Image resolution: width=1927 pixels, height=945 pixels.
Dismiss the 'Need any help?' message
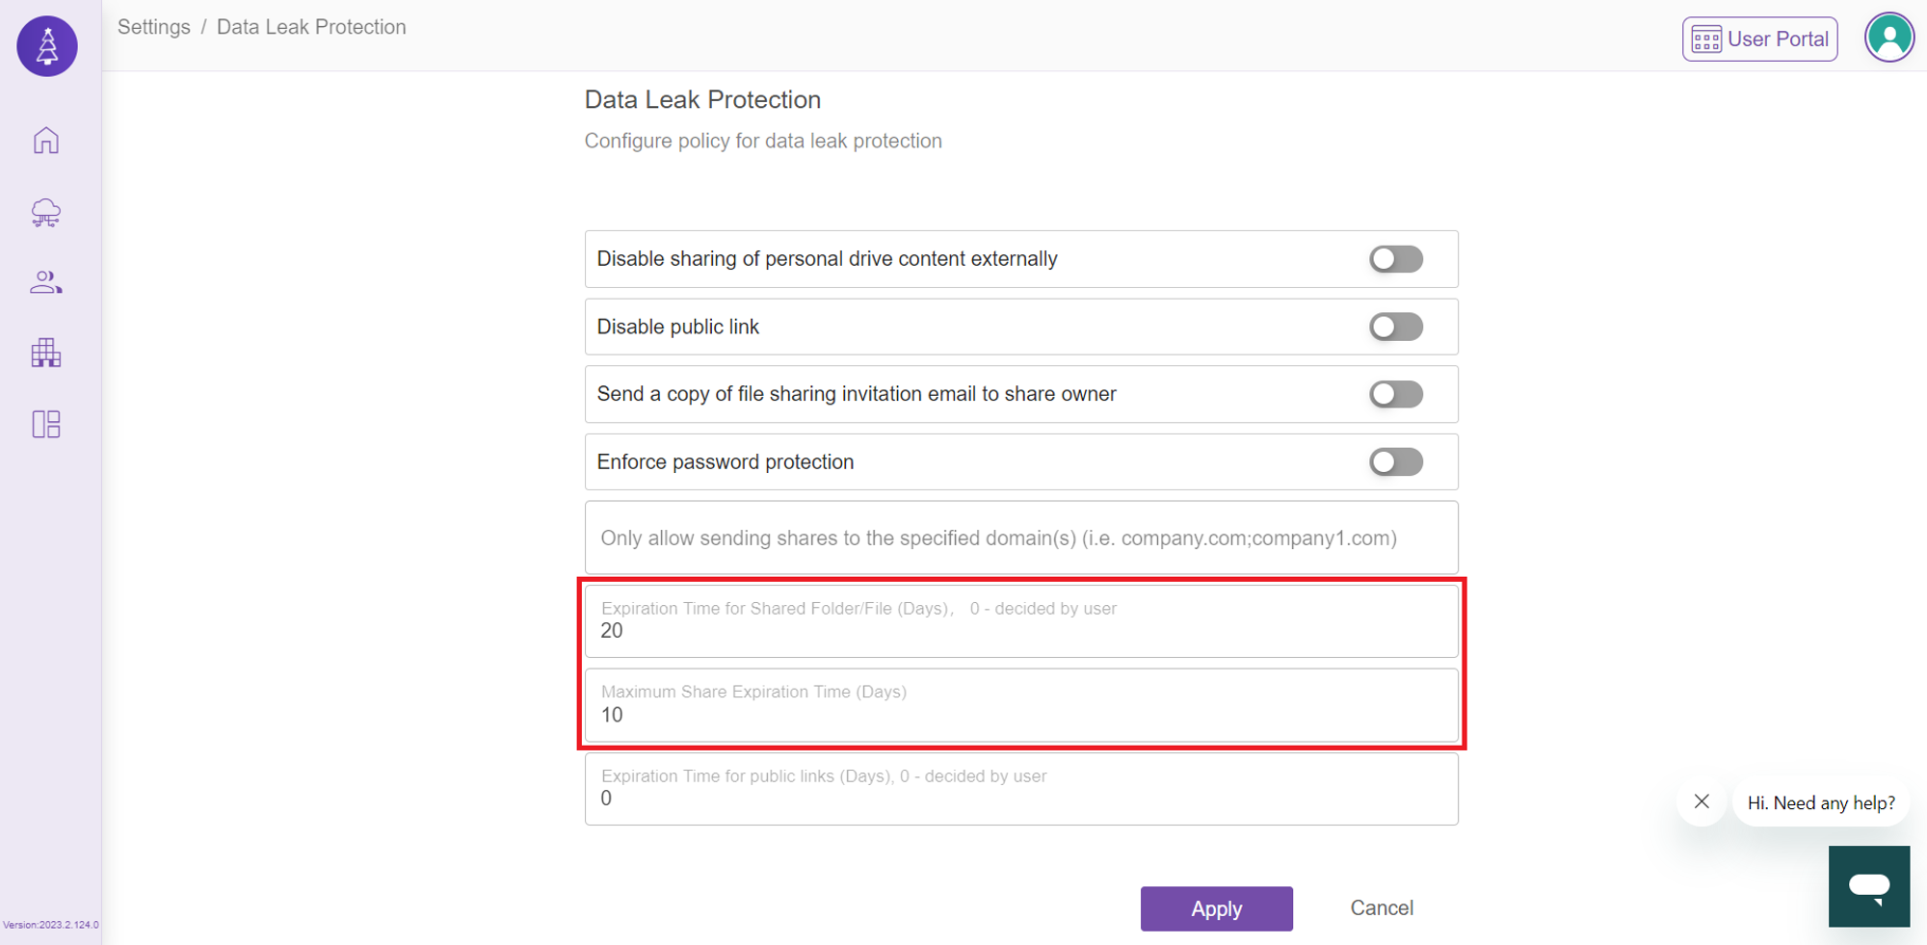pyautogui.click(x=1702, y=801)
